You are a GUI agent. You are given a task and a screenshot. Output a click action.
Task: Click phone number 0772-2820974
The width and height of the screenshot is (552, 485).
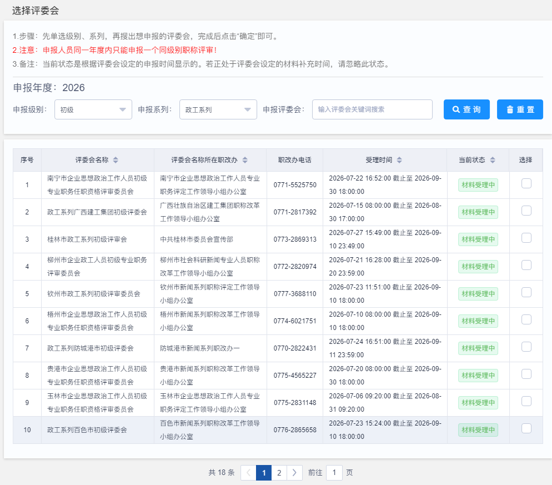pyautogui.click(x=295, y=267)
